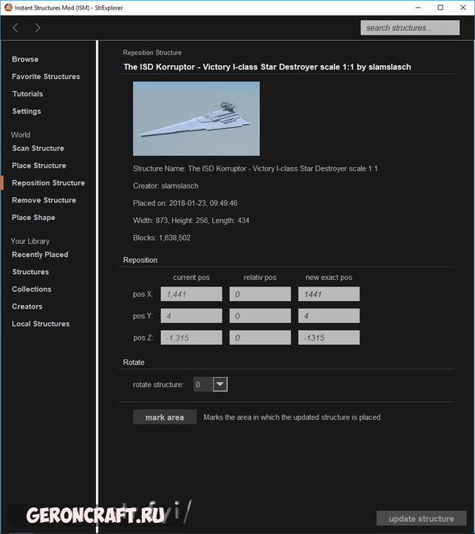Image resolution: width=475 pixels, height=534 pixels.
Task: Go back with the left arrow
Action: tap(16, 28)
